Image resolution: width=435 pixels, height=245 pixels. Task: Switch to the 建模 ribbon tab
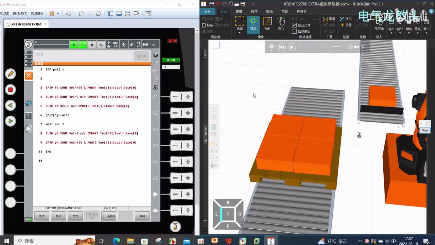(239, 12)
